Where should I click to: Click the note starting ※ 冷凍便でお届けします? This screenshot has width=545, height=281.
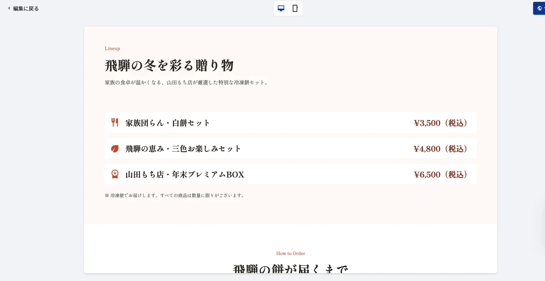(x=175, y=195)
